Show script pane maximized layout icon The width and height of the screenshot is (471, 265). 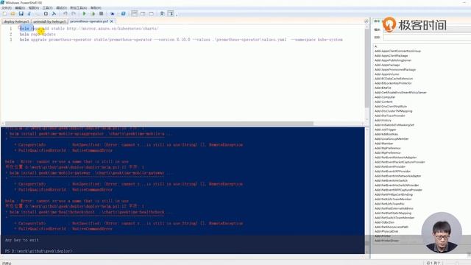coord(151,13)
